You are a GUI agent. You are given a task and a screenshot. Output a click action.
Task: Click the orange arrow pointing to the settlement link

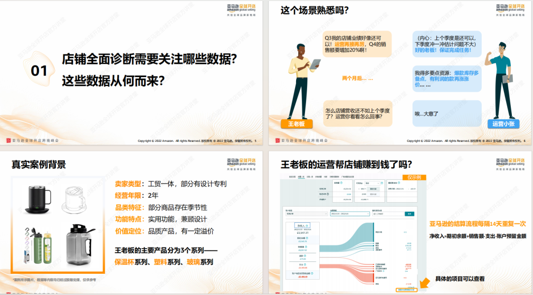[423, 283]
